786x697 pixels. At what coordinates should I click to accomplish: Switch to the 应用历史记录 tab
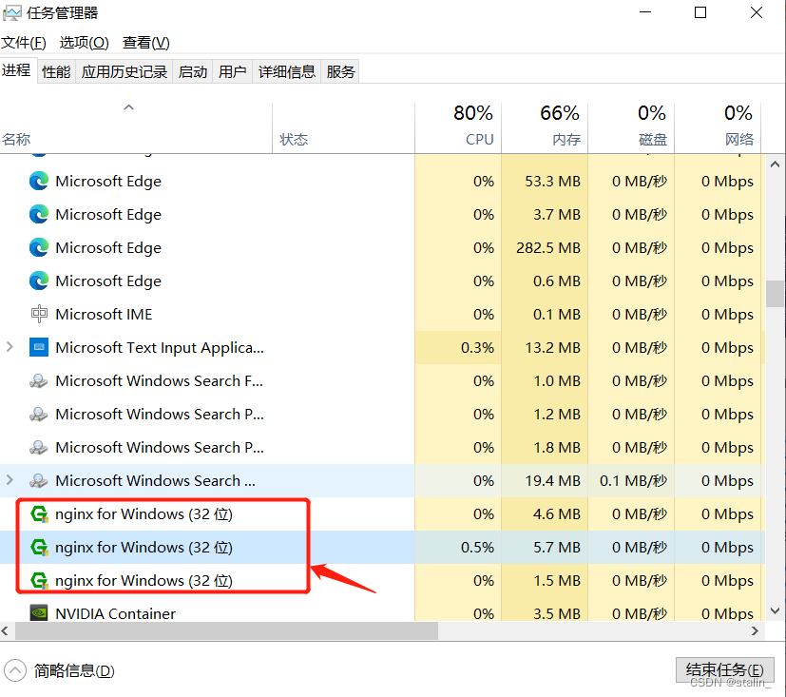pyautogui.click(x=125, y=71)
